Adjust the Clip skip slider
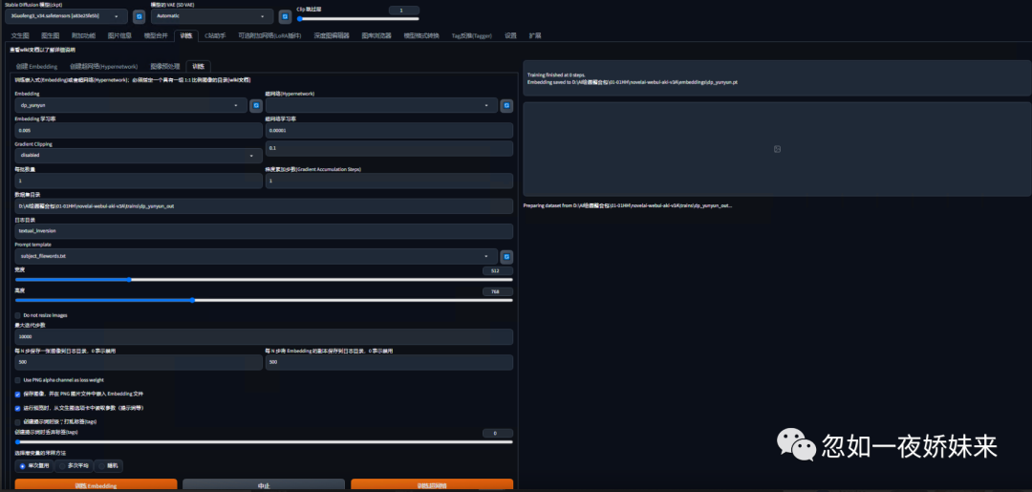Image resolution: width=1032 pixels, height=492 pixels. 358,18
